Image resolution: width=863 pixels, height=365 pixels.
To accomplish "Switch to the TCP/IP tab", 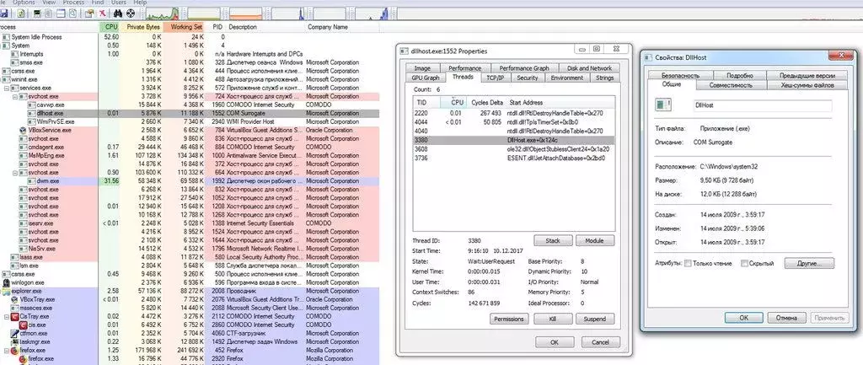I will click(x=496, y=78).
